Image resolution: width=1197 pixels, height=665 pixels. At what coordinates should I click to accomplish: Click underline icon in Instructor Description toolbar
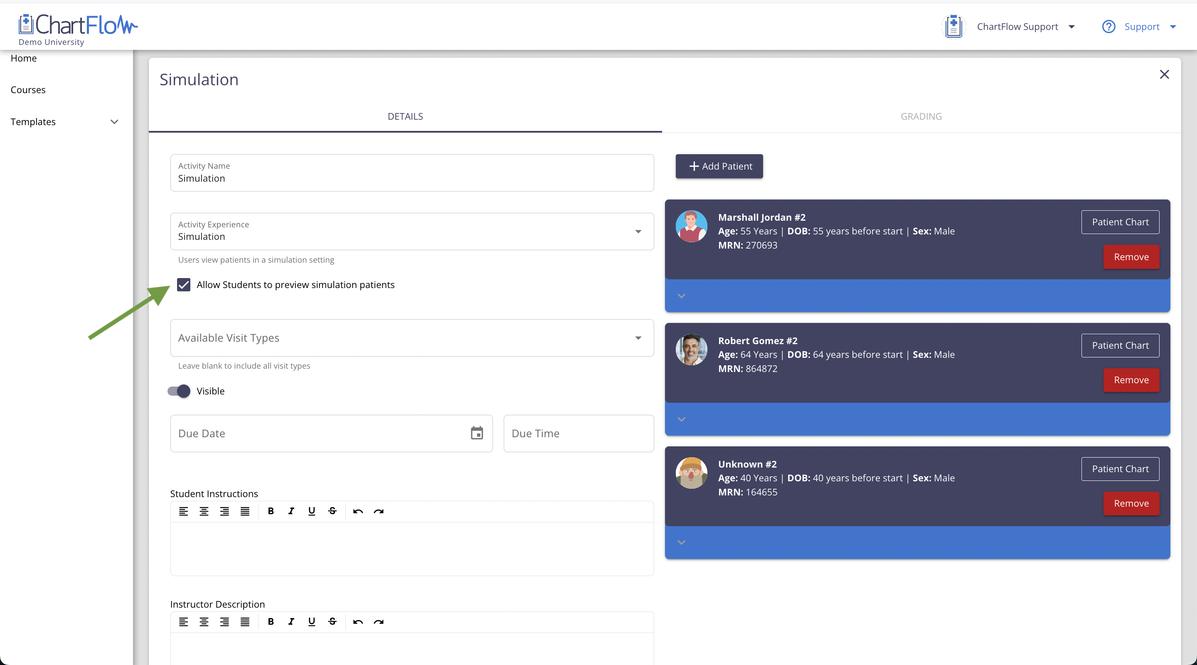[312, 622]
